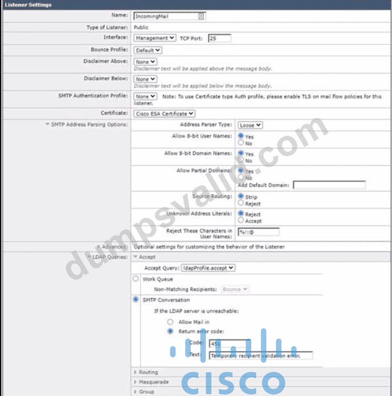The image size is (392, 396).
Task: Click the icon inside the Name field
Action: point(201,16)
